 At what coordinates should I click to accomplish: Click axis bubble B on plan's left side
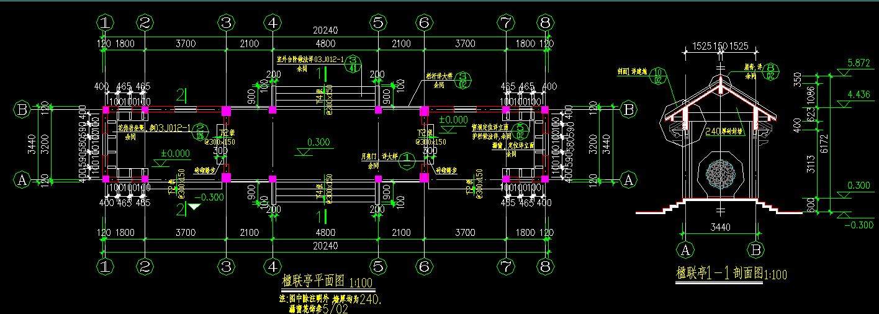tap(22, 110)
